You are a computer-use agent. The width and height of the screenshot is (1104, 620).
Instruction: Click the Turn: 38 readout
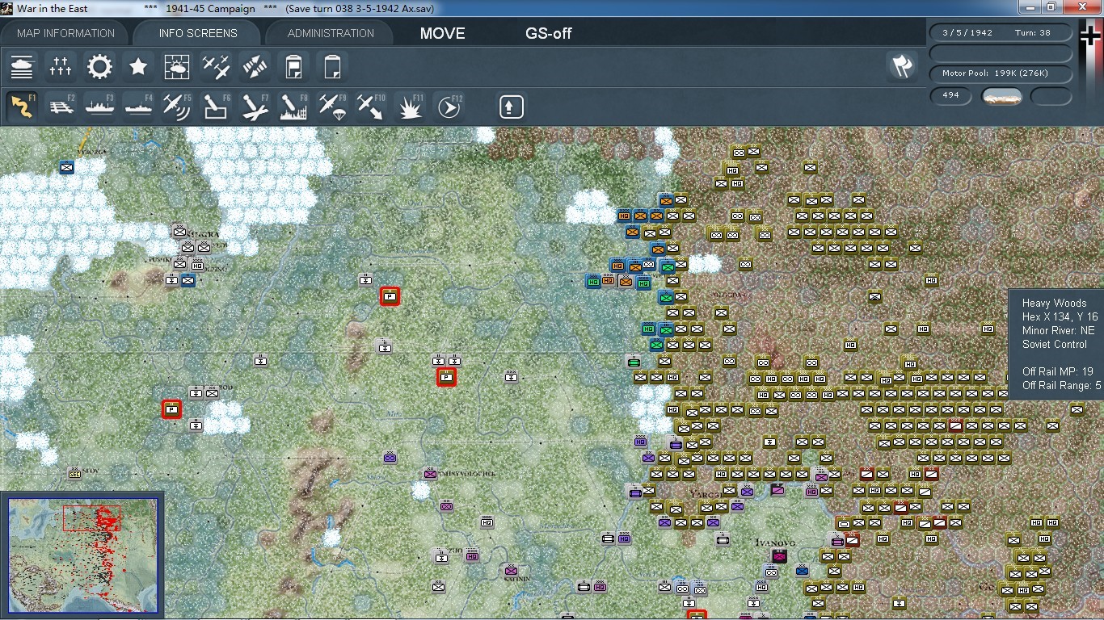[1033, 33]
